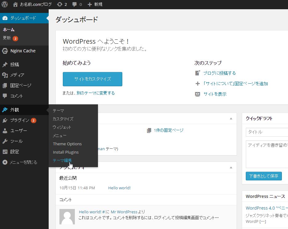Click the 外観 paintbrush icon

tap(5, 110)
